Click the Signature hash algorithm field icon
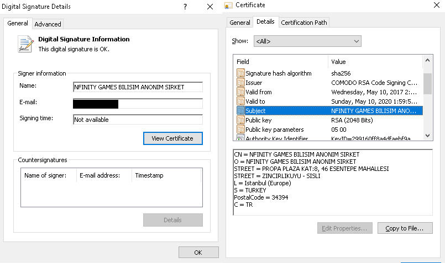The height and width of the screenshot is (263, 445). point(240,73)
